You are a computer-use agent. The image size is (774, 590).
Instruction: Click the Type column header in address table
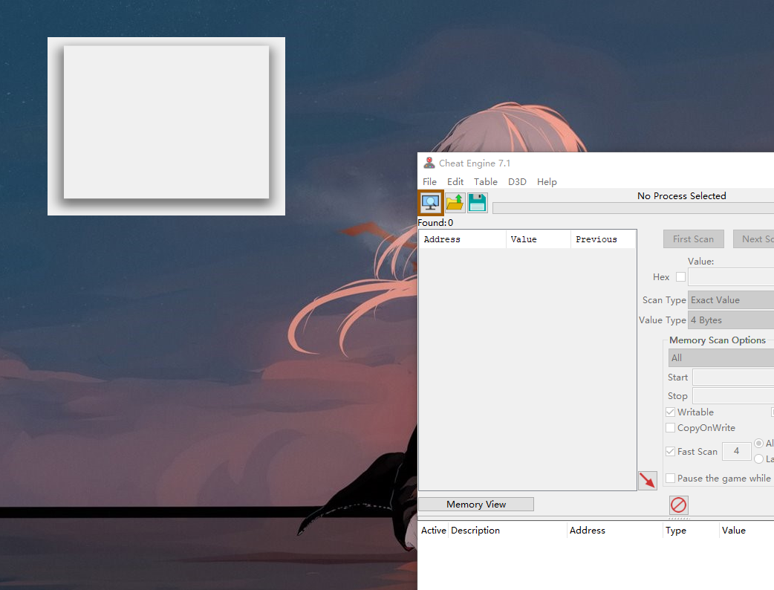click(x=691, y=531)
